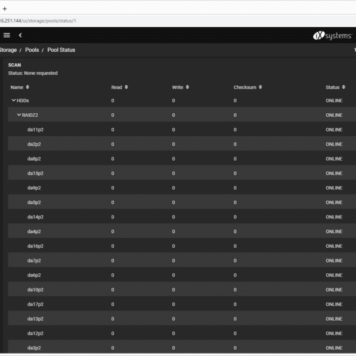Click the SCAN heading
The width and height of the screenshot is (356, 356).
point(15,65)
